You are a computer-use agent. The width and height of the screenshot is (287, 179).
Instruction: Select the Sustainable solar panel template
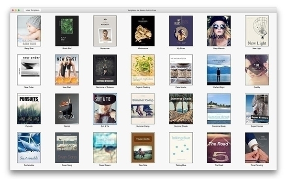[x=29, y=148]
